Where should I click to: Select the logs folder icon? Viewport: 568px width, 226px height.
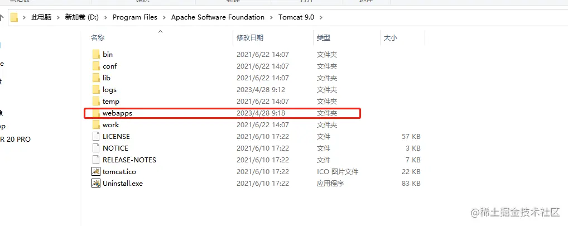(x=95, y=89)
